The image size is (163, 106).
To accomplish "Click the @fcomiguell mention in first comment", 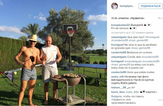I will pyautogui.click(x=152, y=37).
